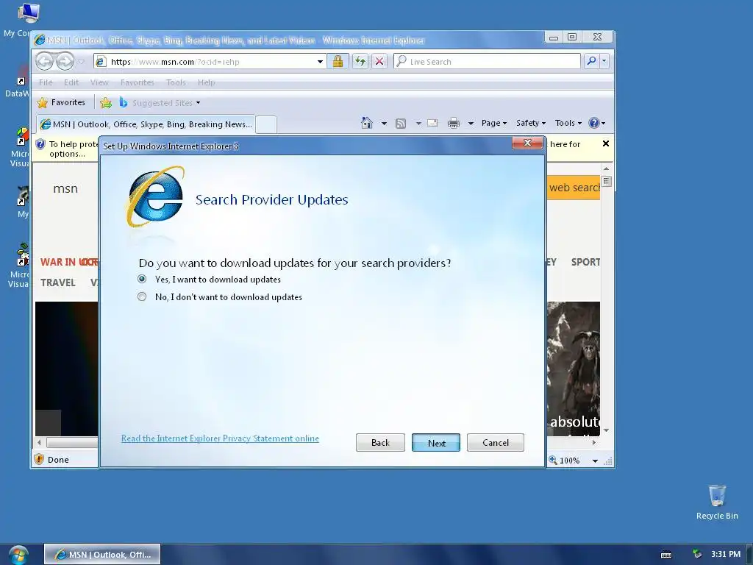Click the search magnifier button

pos(592,61)
